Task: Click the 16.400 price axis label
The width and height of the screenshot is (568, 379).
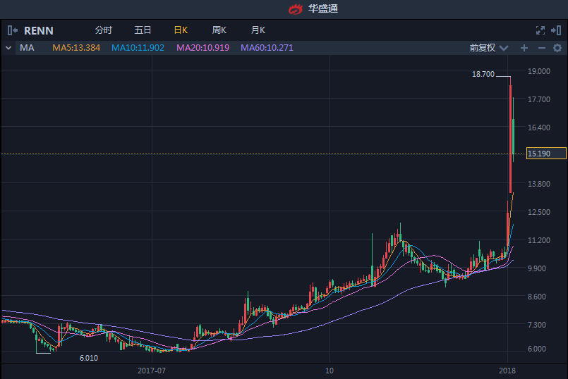Action: (538, 128)
